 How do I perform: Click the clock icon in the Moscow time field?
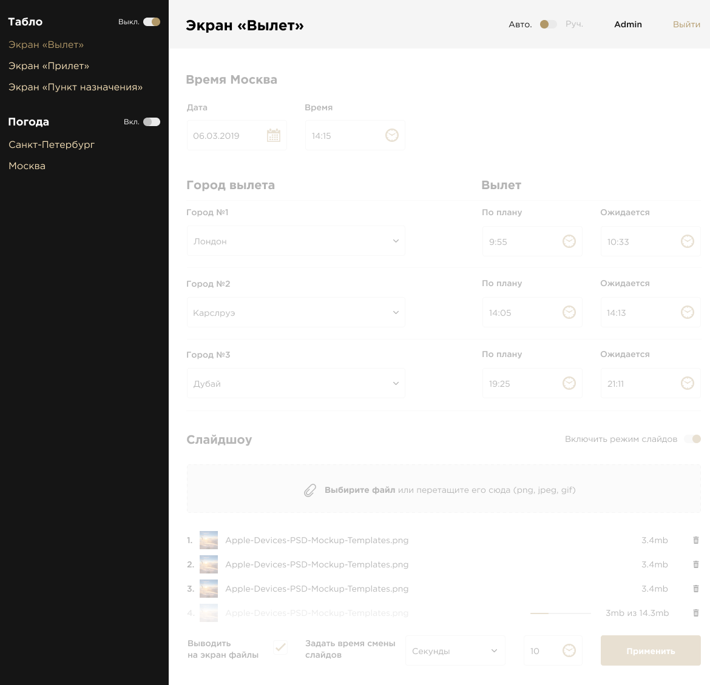(392, 135)
